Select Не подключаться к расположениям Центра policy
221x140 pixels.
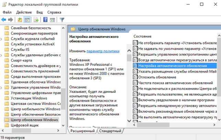[x=177, y=89]
